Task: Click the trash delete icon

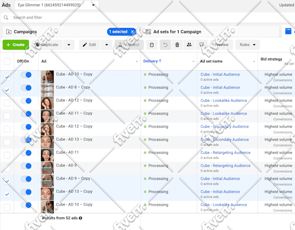Action: 177,45
